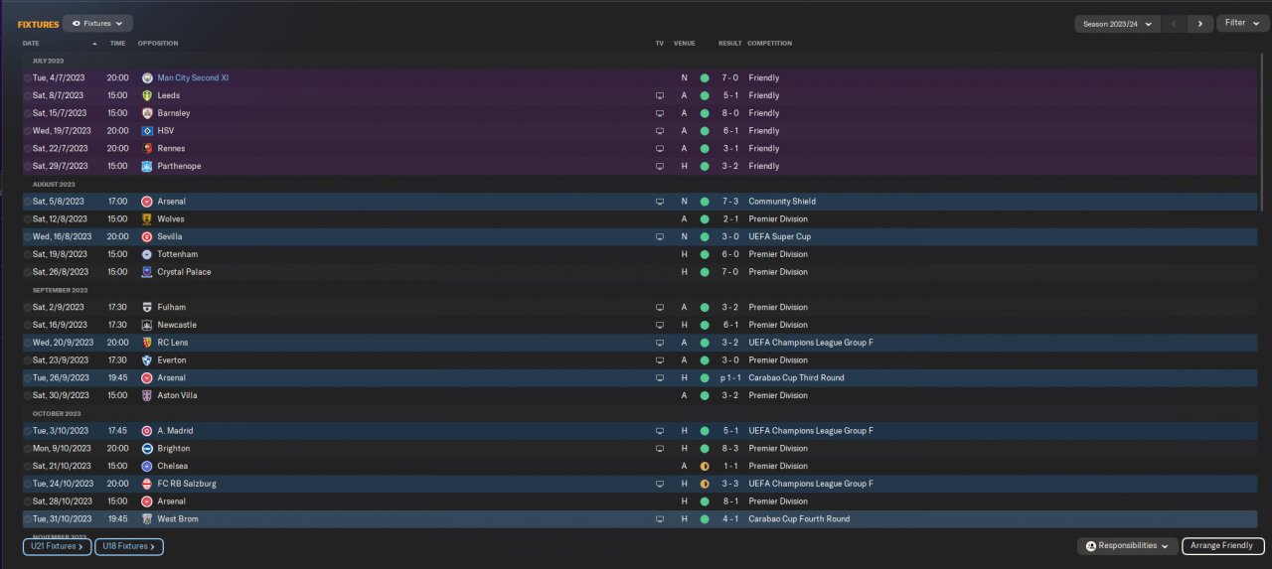Toggle the checkmark on 4/7/2023 fixture row

(27, 77)
